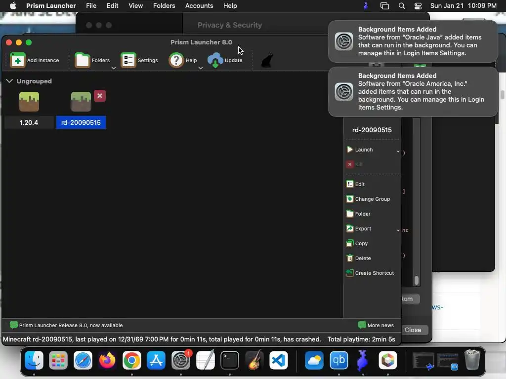This screenshot has width=506, height=379.
Task: Open the Folders menu in menu bar
Action: (x=164, y=5)
